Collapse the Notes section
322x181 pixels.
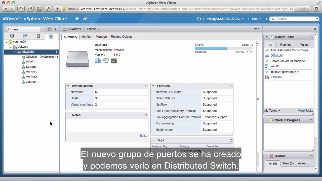68,115
